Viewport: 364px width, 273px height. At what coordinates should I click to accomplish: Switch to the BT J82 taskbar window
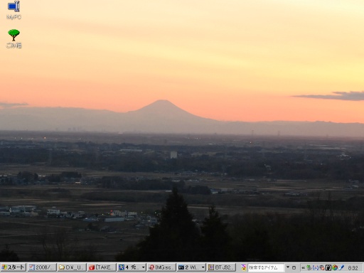pos(221,267)
